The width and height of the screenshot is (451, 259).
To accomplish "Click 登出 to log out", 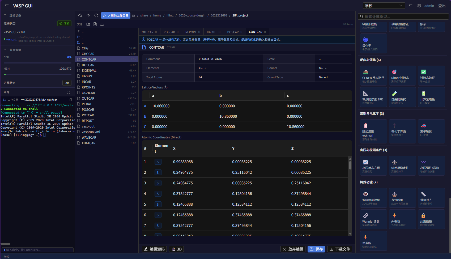I will click(x=442, y=6).
